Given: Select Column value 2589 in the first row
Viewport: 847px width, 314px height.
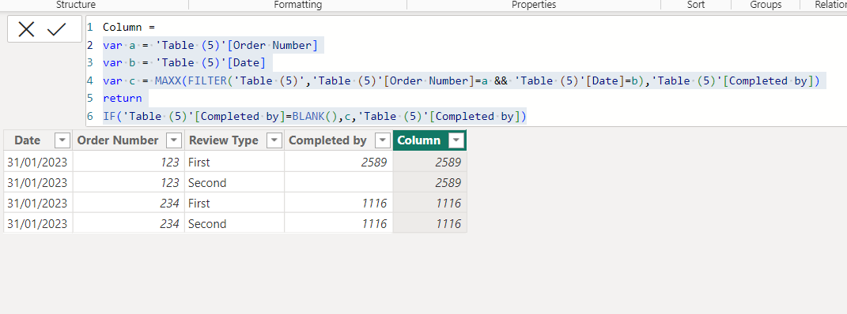Looking at the screenshot, I should (x=430, y=162).
